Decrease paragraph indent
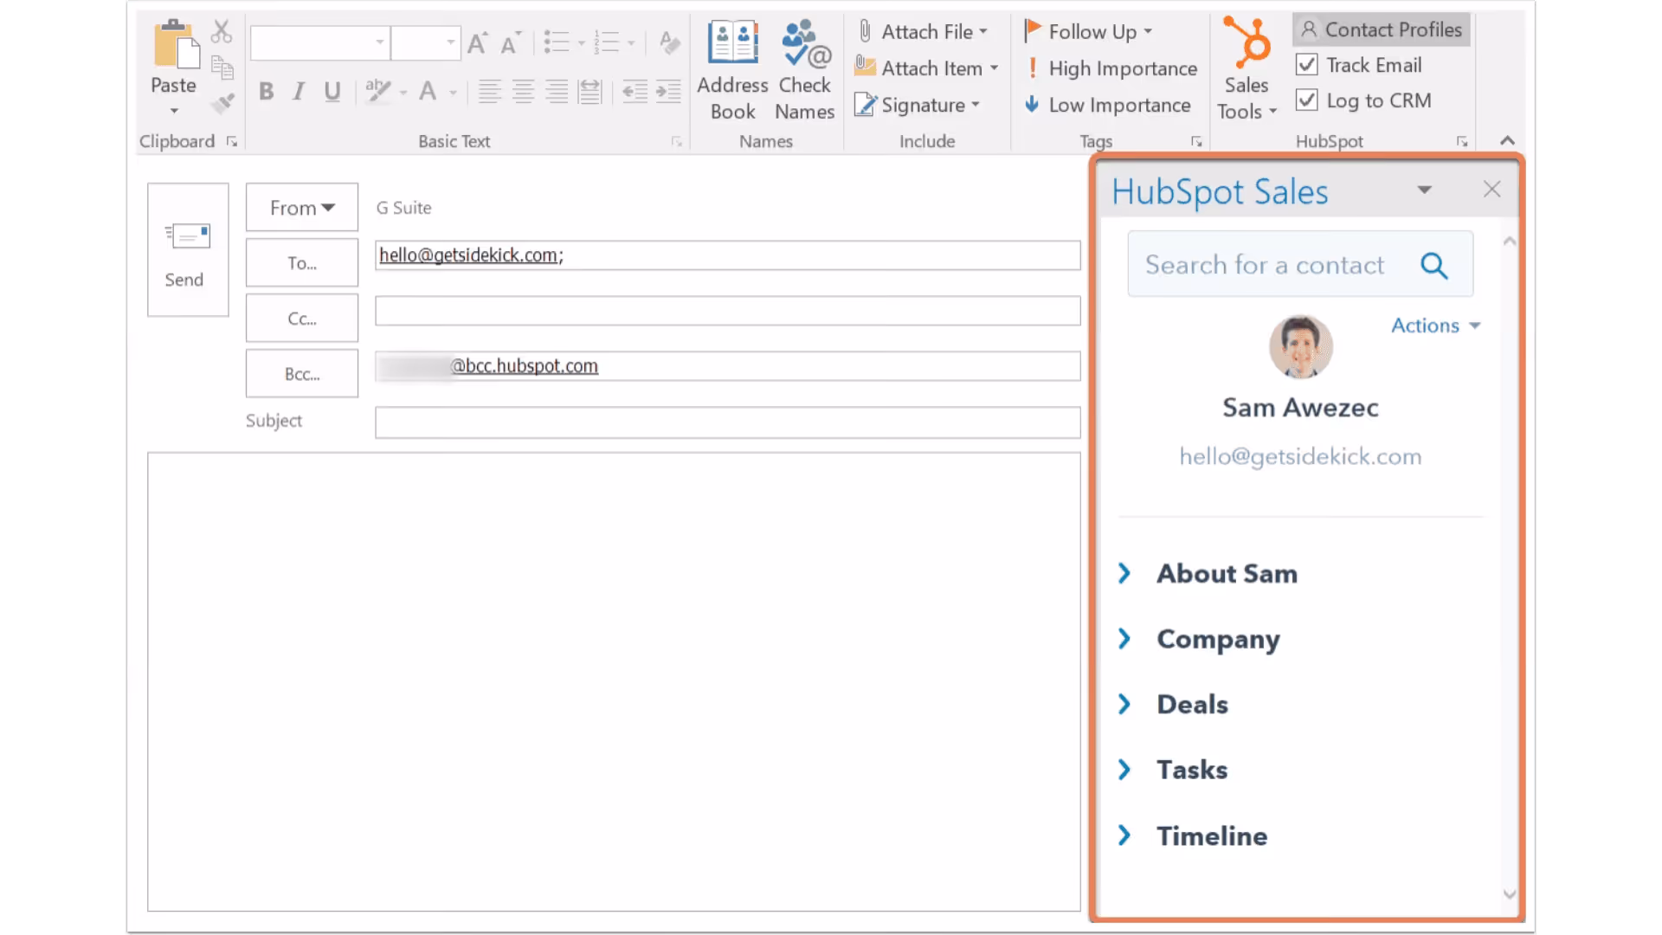The width and height of the screenshot is (1662, 935). (x=635, y=91)
